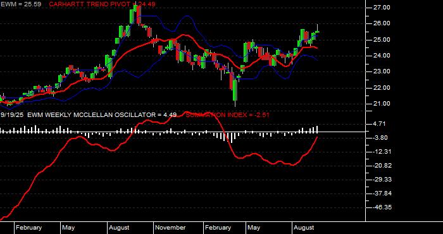Screen dimensions: 443x234
Task: Click the last August time axis label
Action: point(304,228)
